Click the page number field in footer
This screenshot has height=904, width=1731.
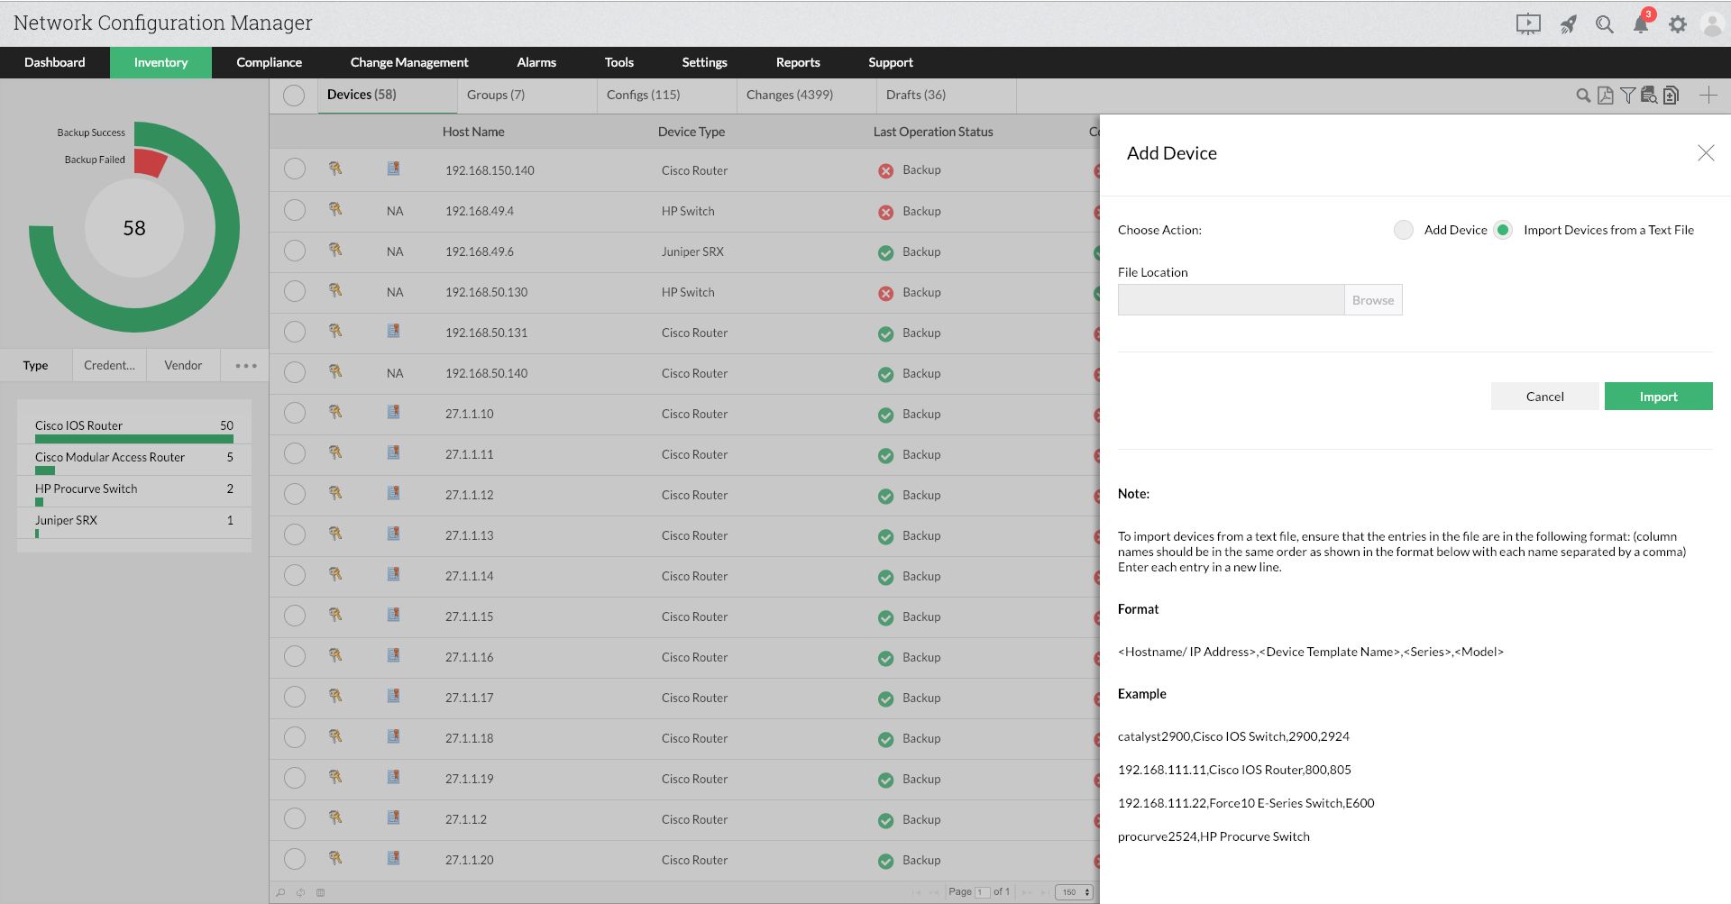click(x=983, y=892)
